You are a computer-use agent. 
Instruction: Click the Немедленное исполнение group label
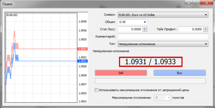tap(111, 51)
